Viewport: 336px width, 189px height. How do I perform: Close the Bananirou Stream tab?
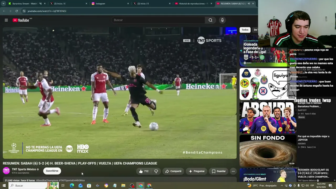coord(45,4)
